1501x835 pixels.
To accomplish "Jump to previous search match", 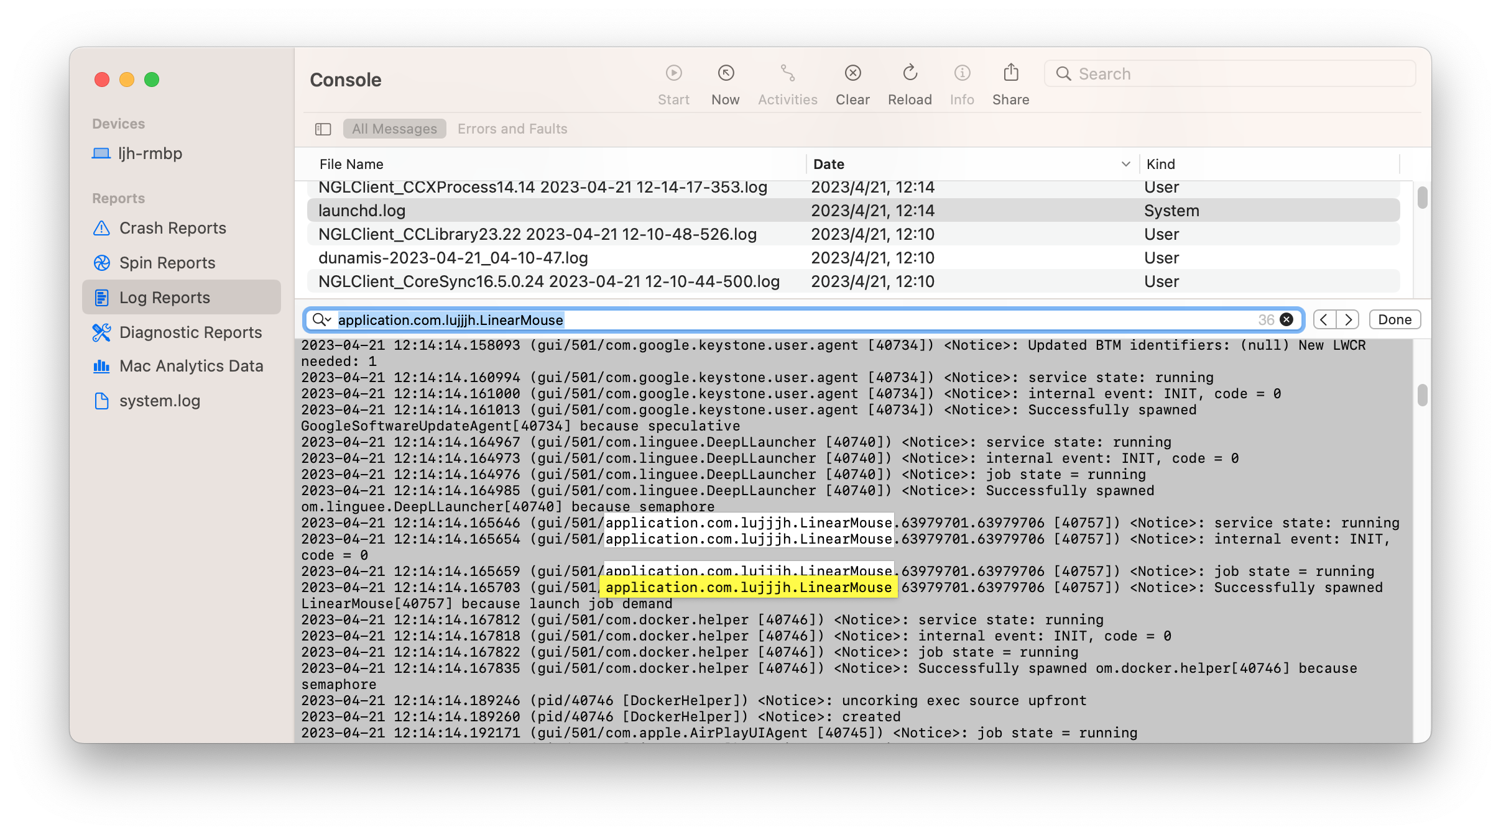I will (1323, 319).
